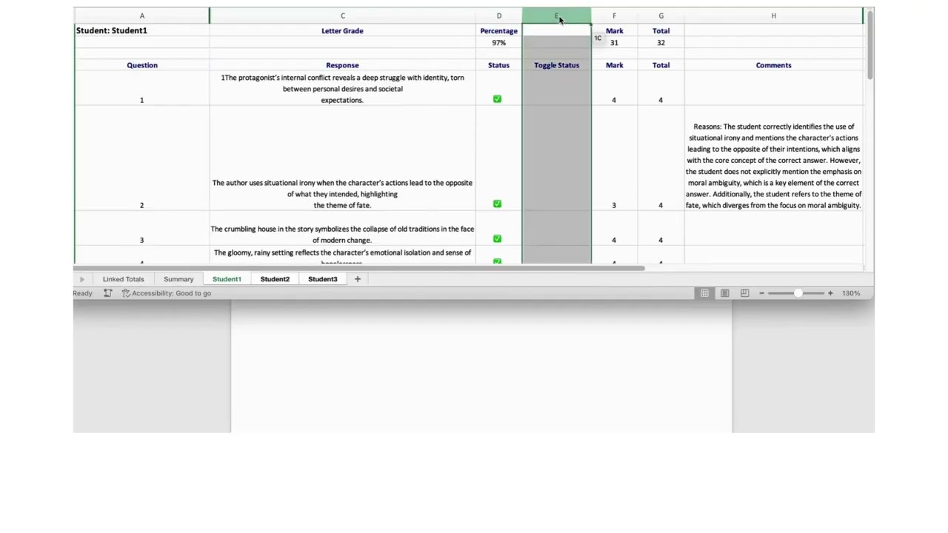Switch to the Summary sheet tab
The height and width of the screenshot is (533, 948).
coord(178,279)
